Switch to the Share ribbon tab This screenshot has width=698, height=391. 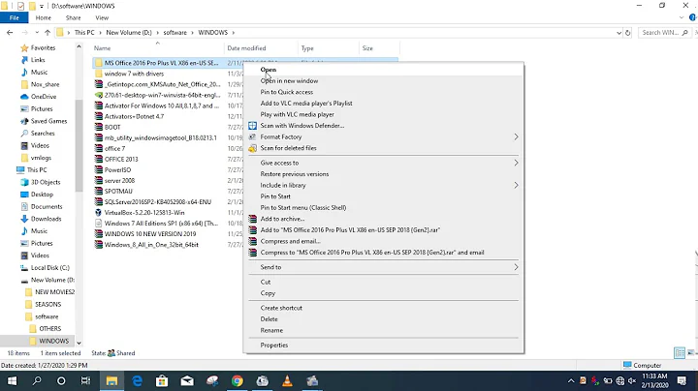pyautogui.click(x=73, y=17)
